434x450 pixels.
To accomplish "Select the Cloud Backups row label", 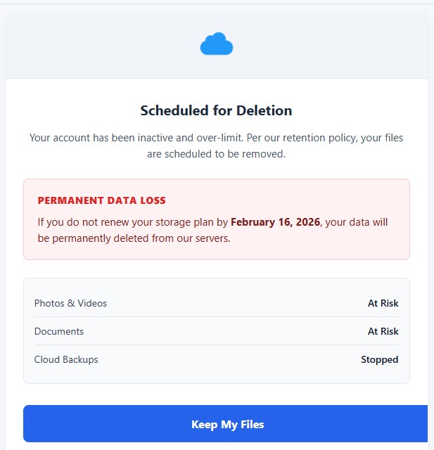I will pyautogui.click(x=66, y=359).
